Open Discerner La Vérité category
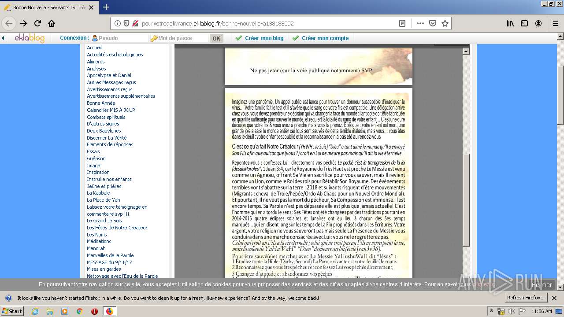The image size is (564, 317). (107, 138)
